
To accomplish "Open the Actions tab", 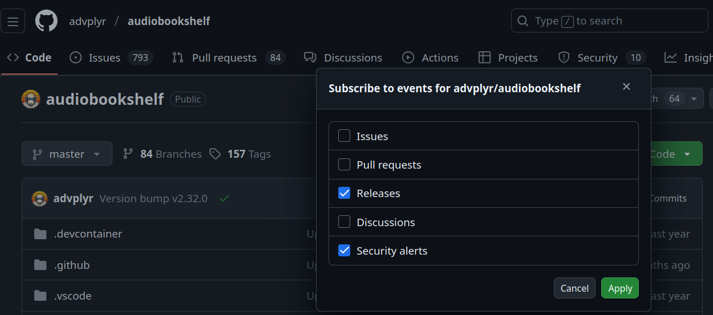I will tap(431, 58).
